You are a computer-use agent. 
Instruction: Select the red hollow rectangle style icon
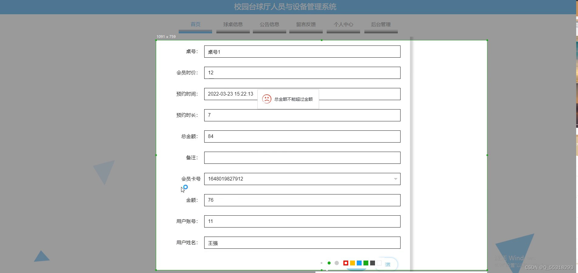pos(346,263)
